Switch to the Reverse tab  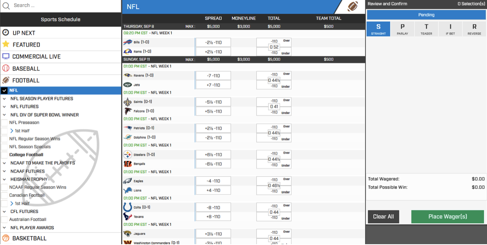(474, 29)
